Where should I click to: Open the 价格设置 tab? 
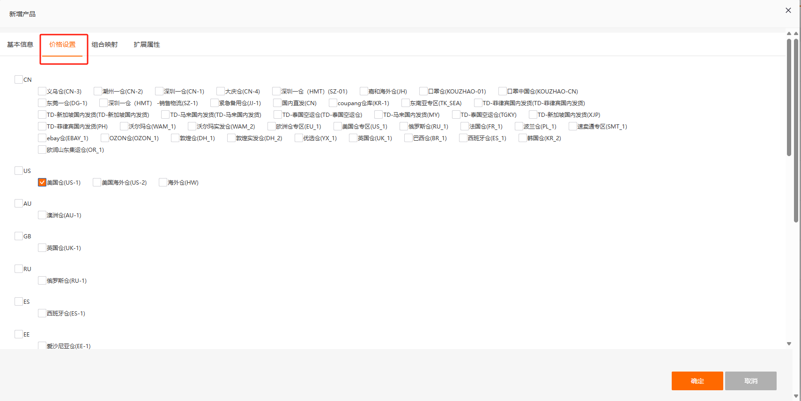(62, 44)
